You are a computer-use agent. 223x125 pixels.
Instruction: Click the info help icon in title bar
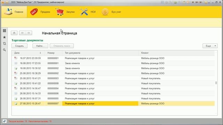tap(206, 2)
